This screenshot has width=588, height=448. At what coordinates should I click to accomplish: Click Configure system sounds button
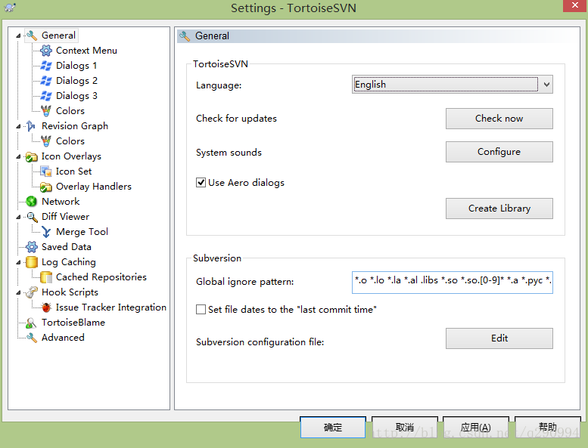[x=499, y=152]
